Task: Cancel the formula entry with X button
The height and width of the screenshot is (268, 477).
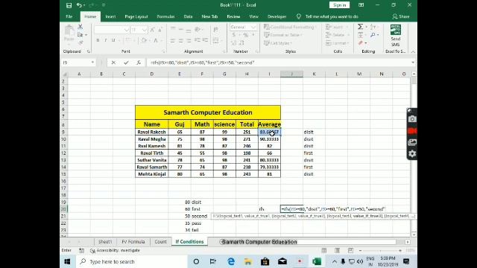Action: pos(113,63)
